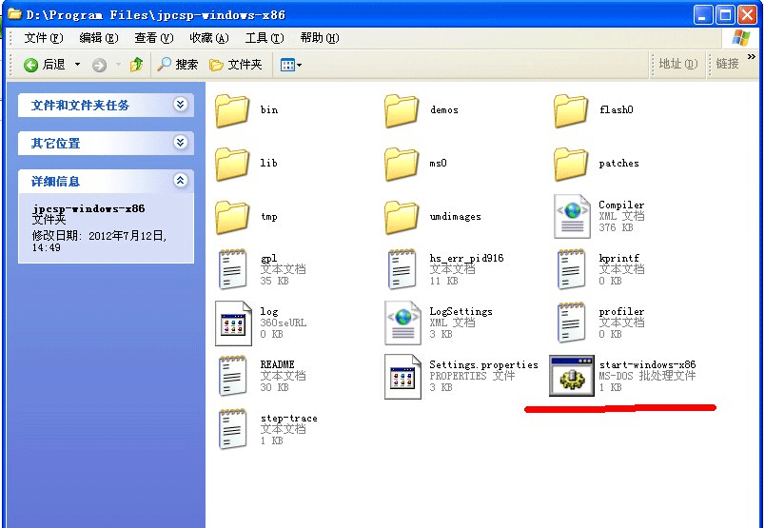The width and height of the screenshot is (765, 528).
Task: Click the start-windows-x86 file name
Action: click(x=647, y=364)
